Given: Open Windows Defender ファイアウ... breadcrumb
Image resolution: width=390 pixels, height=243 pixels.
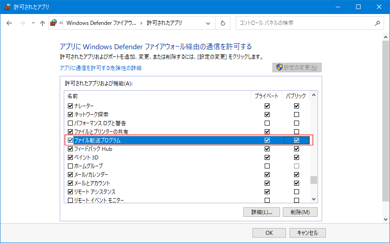Looking at the screenshot, I should (x=101, y=23).
